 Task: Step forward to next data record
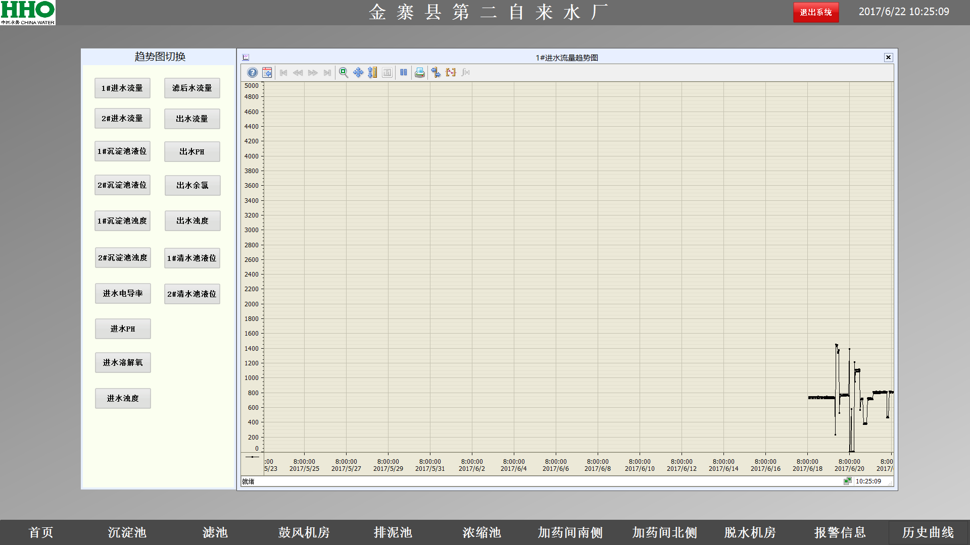313,73
